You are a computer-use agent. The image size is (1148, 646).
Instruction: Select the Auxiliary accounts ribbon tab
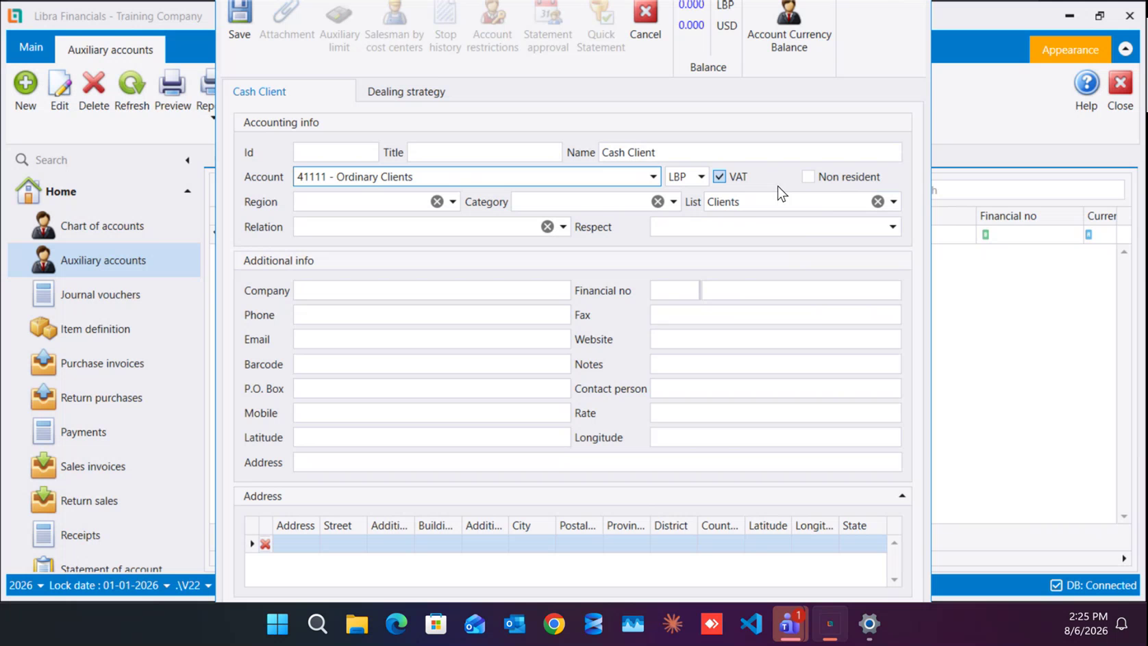(110, 49)
